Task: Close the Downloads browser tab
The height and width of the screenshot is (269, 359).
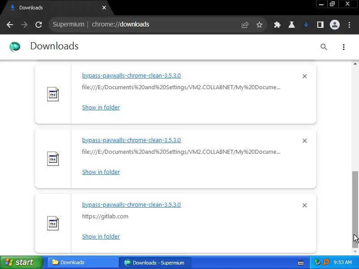Action: tap(104, 8)
